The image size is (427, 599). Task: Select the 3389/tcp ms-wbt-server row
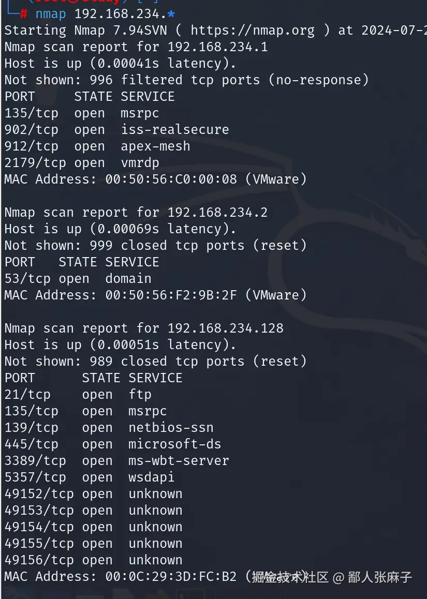[x=116, y=461]
